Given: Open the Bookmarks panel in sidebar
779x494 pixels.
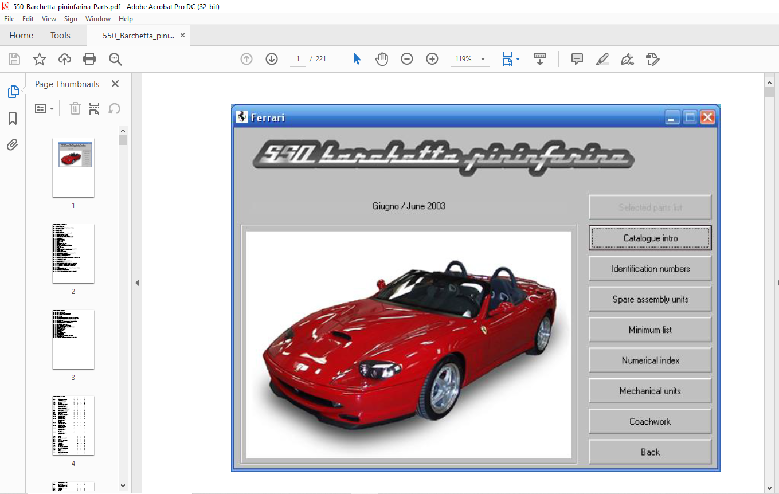Looking at the screenshot, I should [x=13, y=119].
